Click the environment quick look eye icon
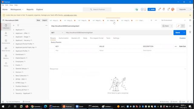194x109 pixels. (x=190, y=20)
